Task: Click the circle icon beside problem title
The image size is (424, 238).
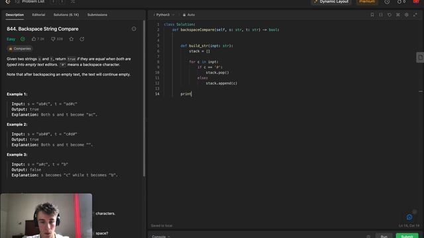Action: point(134,29)
